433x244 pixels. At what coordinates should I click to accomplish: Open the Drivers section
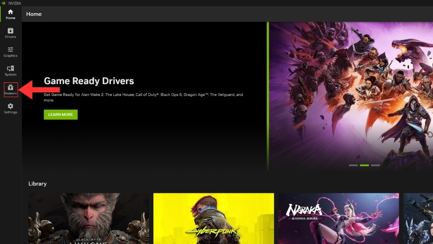click(10, 33)
